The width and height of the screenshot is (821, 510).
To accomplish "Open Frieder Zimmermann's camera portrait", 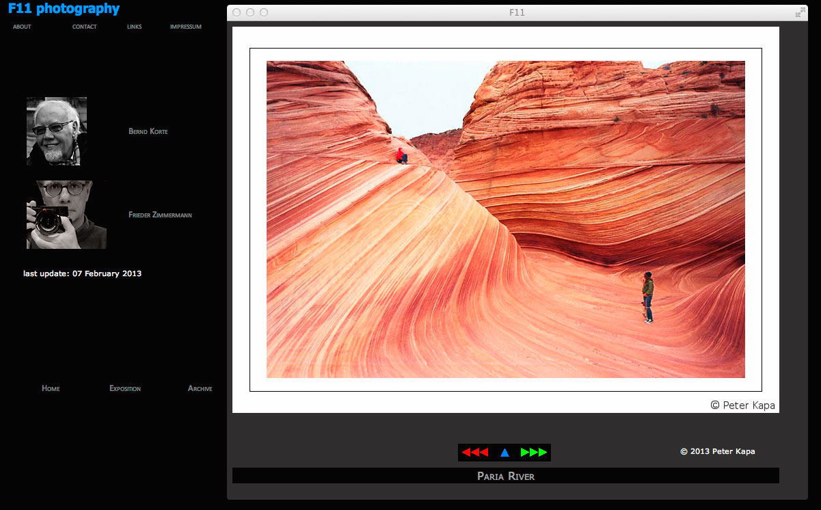I will pyautogui.click(x=66, y=215).
